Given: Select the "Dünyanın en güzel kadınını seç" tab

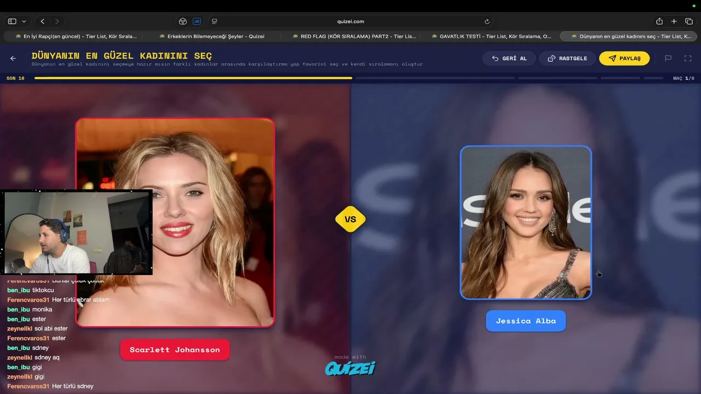Looking at the screenshot, I should coord(629,36).
